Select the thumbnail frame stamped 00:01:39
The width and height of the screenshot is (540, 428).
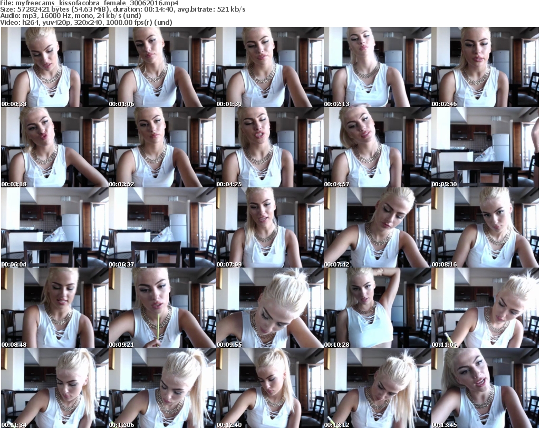(270, 67)
